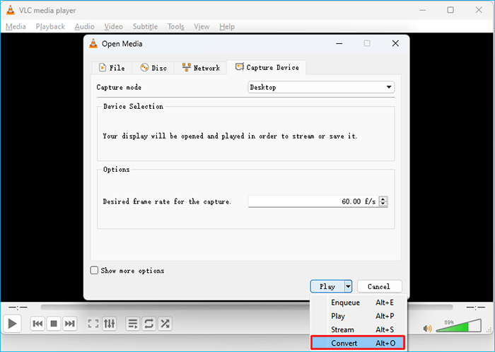Skip to previous media track
Image resolution: width=495 pixels, height=352 pixels.
[38, 324]
